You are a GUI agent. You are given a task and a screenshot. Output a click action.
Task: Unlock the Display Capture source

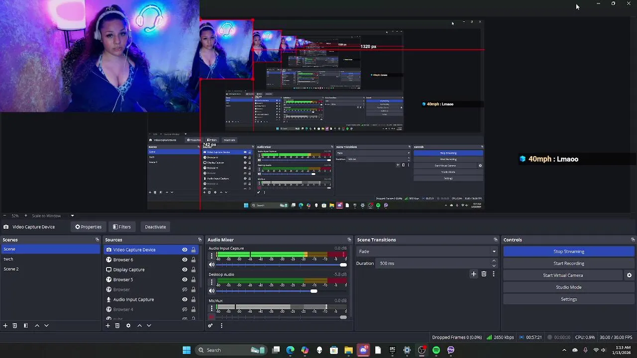coord(194,269)
